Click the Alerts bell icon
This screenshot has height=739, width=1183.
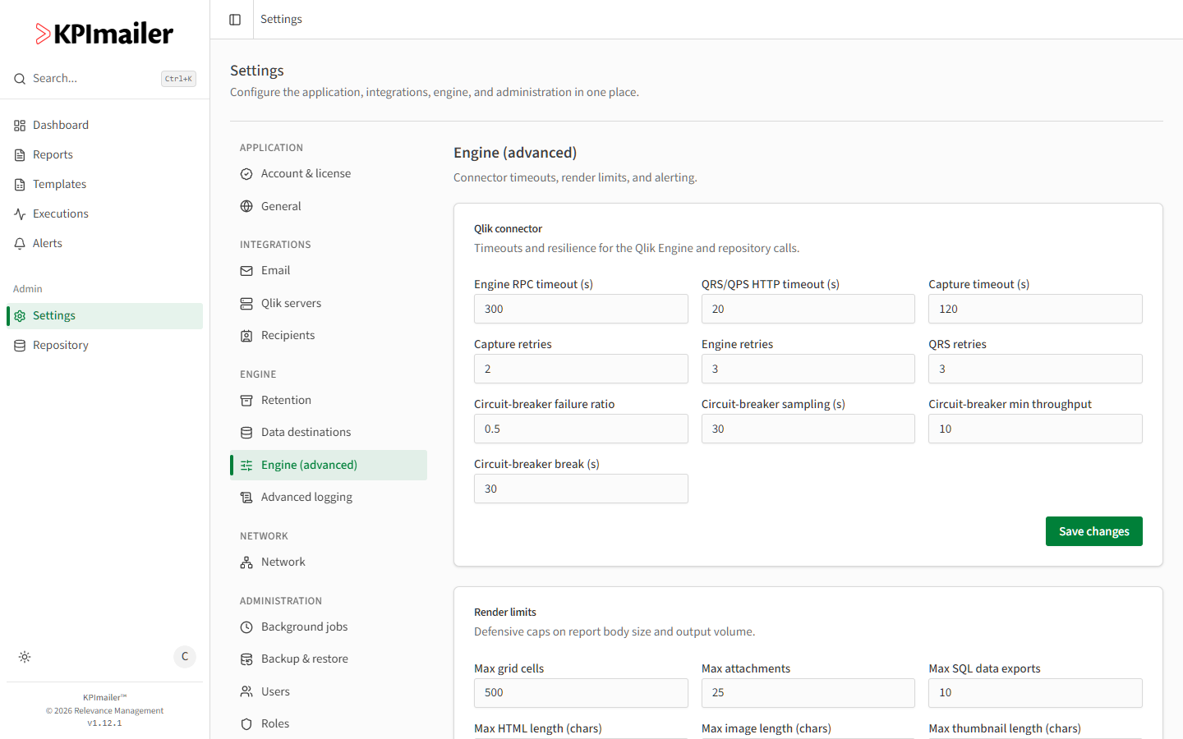click(x=20, y=244)
